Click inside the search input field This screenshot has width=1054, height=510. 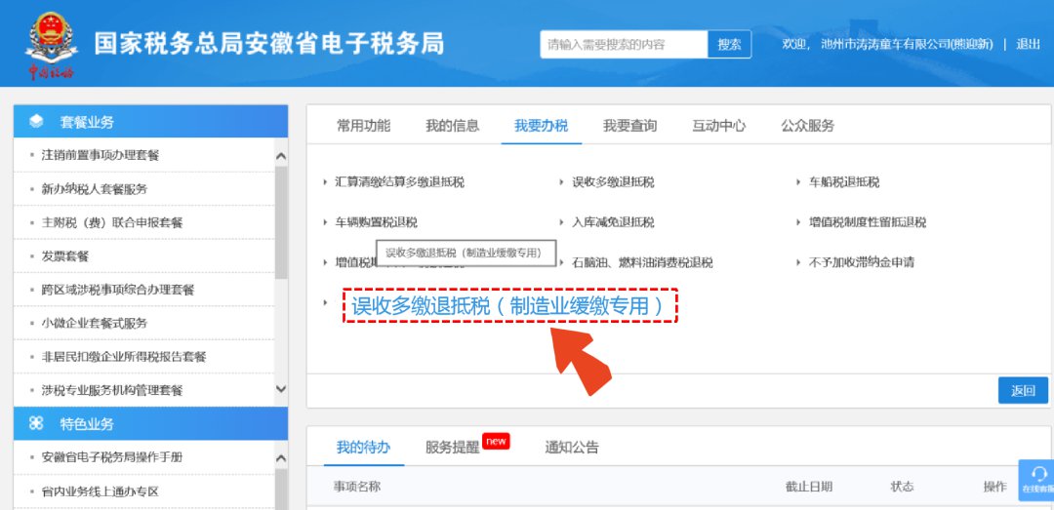pyautogui.click(x=623, y=44)
